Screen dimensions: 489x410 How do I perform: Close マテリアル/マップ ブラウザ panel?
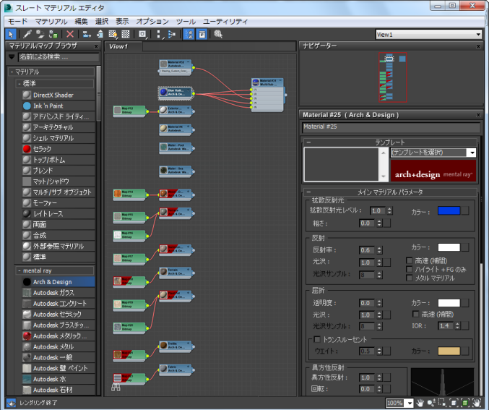coord(96,46)
